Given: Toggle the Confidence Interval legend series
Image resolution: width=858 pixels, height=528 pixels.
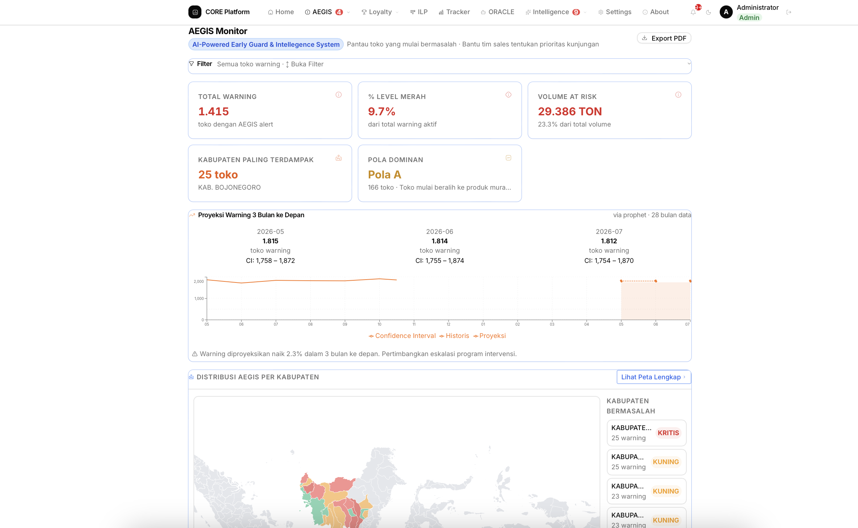Looking at the screenshot, I should pos(402,336).
